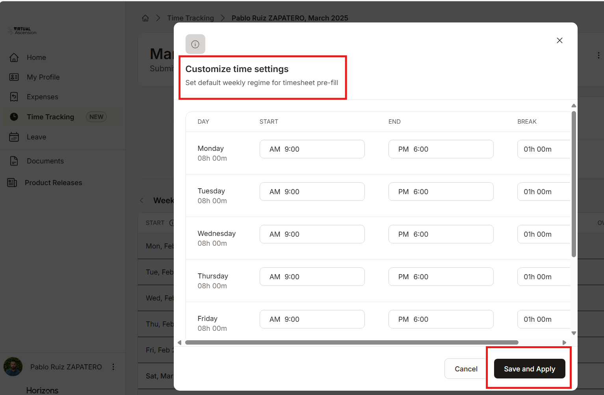This screenshot has height=395, width=604.
Task: Open Product Releases newspaper icon
Action: 12,183
